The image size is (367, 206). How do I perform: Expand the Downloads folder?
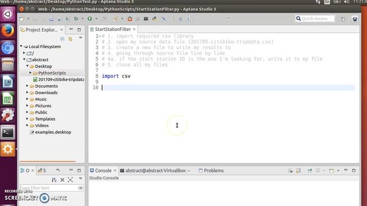[x=28, y=92]
